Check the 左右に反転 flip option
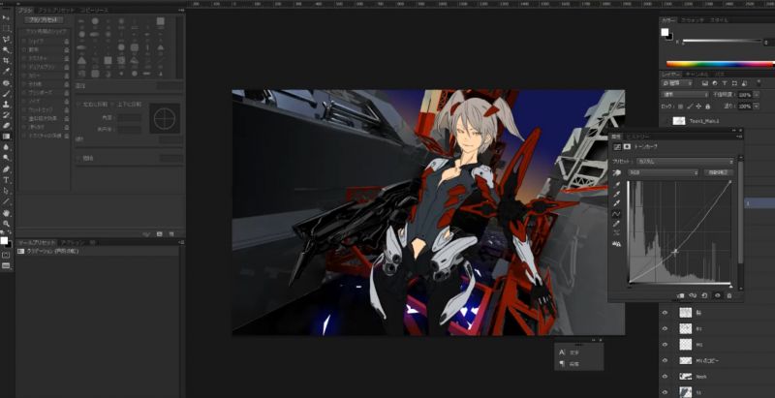775x398 pixels. tap(79, 105)
